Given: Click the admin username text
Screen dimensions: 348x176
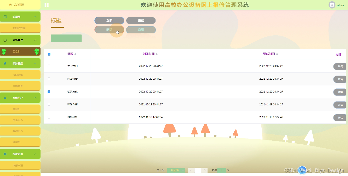Looking at the screenshot, I should 340,5.
